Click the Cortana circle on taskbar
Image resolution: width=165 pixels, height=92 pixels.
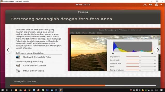coord(11,90)
